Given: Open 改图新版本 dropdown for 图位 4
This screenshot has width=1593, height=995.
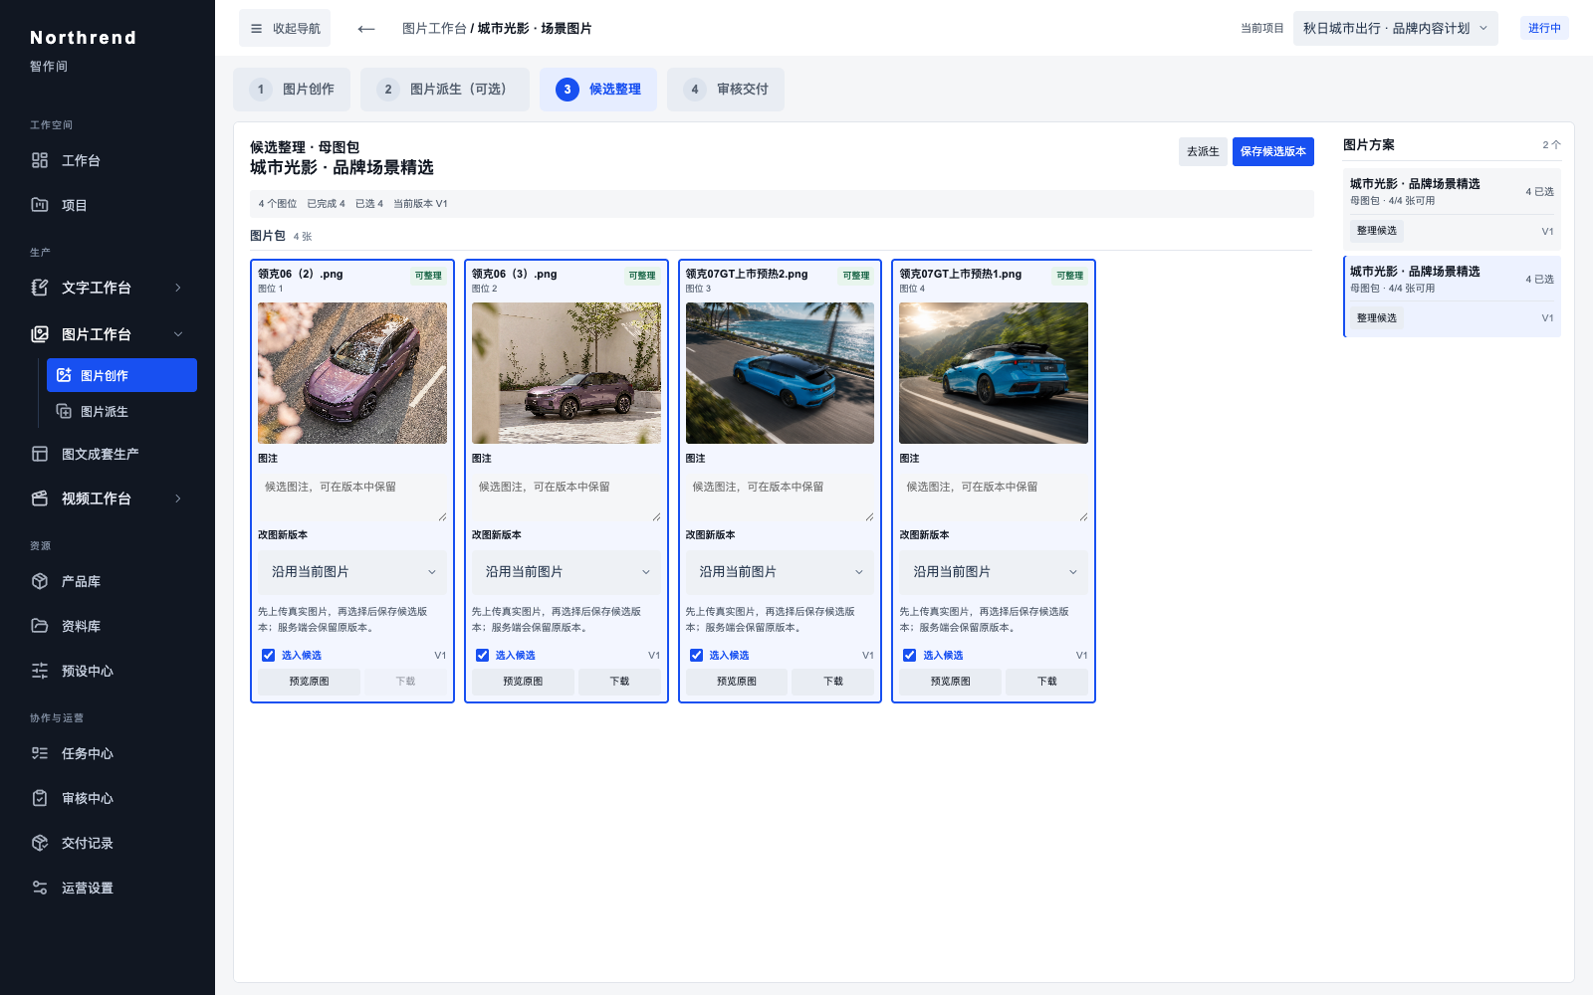Looking at the screenshot, I should pyautogui.click(x=994, y=572).
